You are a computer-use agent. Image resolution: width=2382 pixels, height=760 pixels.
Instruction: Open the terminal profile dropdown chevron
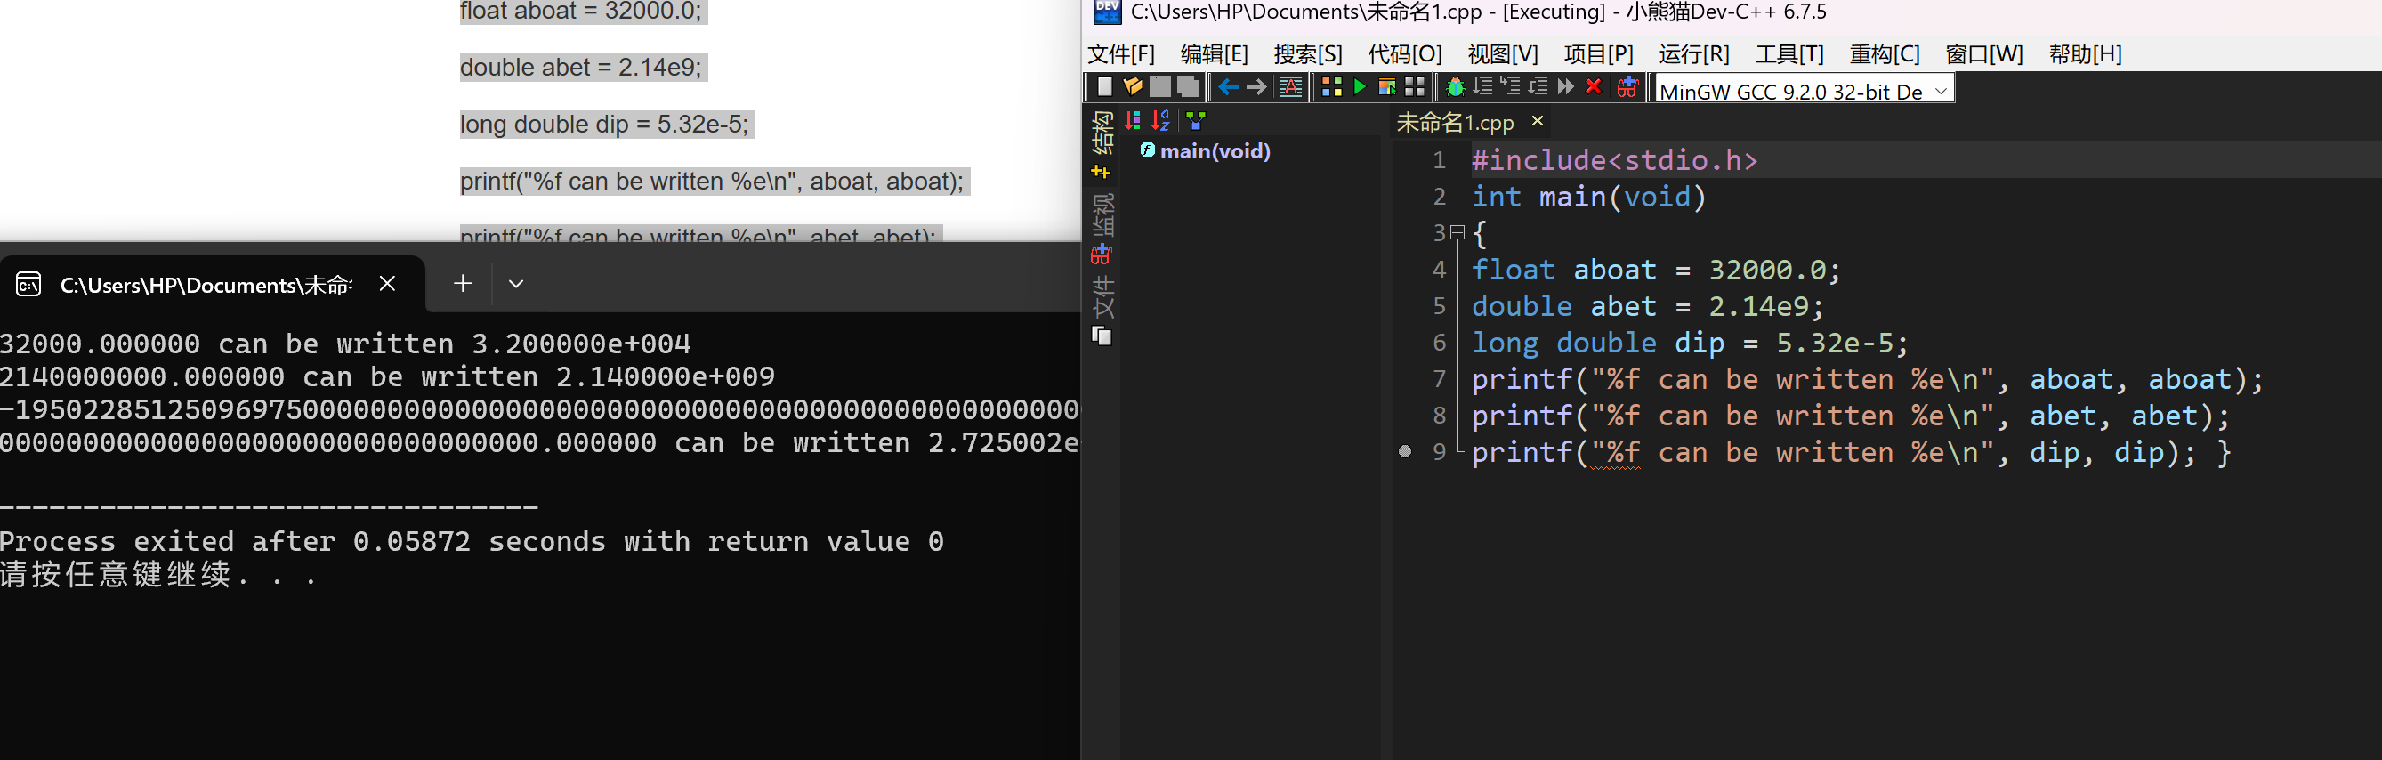point(516,284)
